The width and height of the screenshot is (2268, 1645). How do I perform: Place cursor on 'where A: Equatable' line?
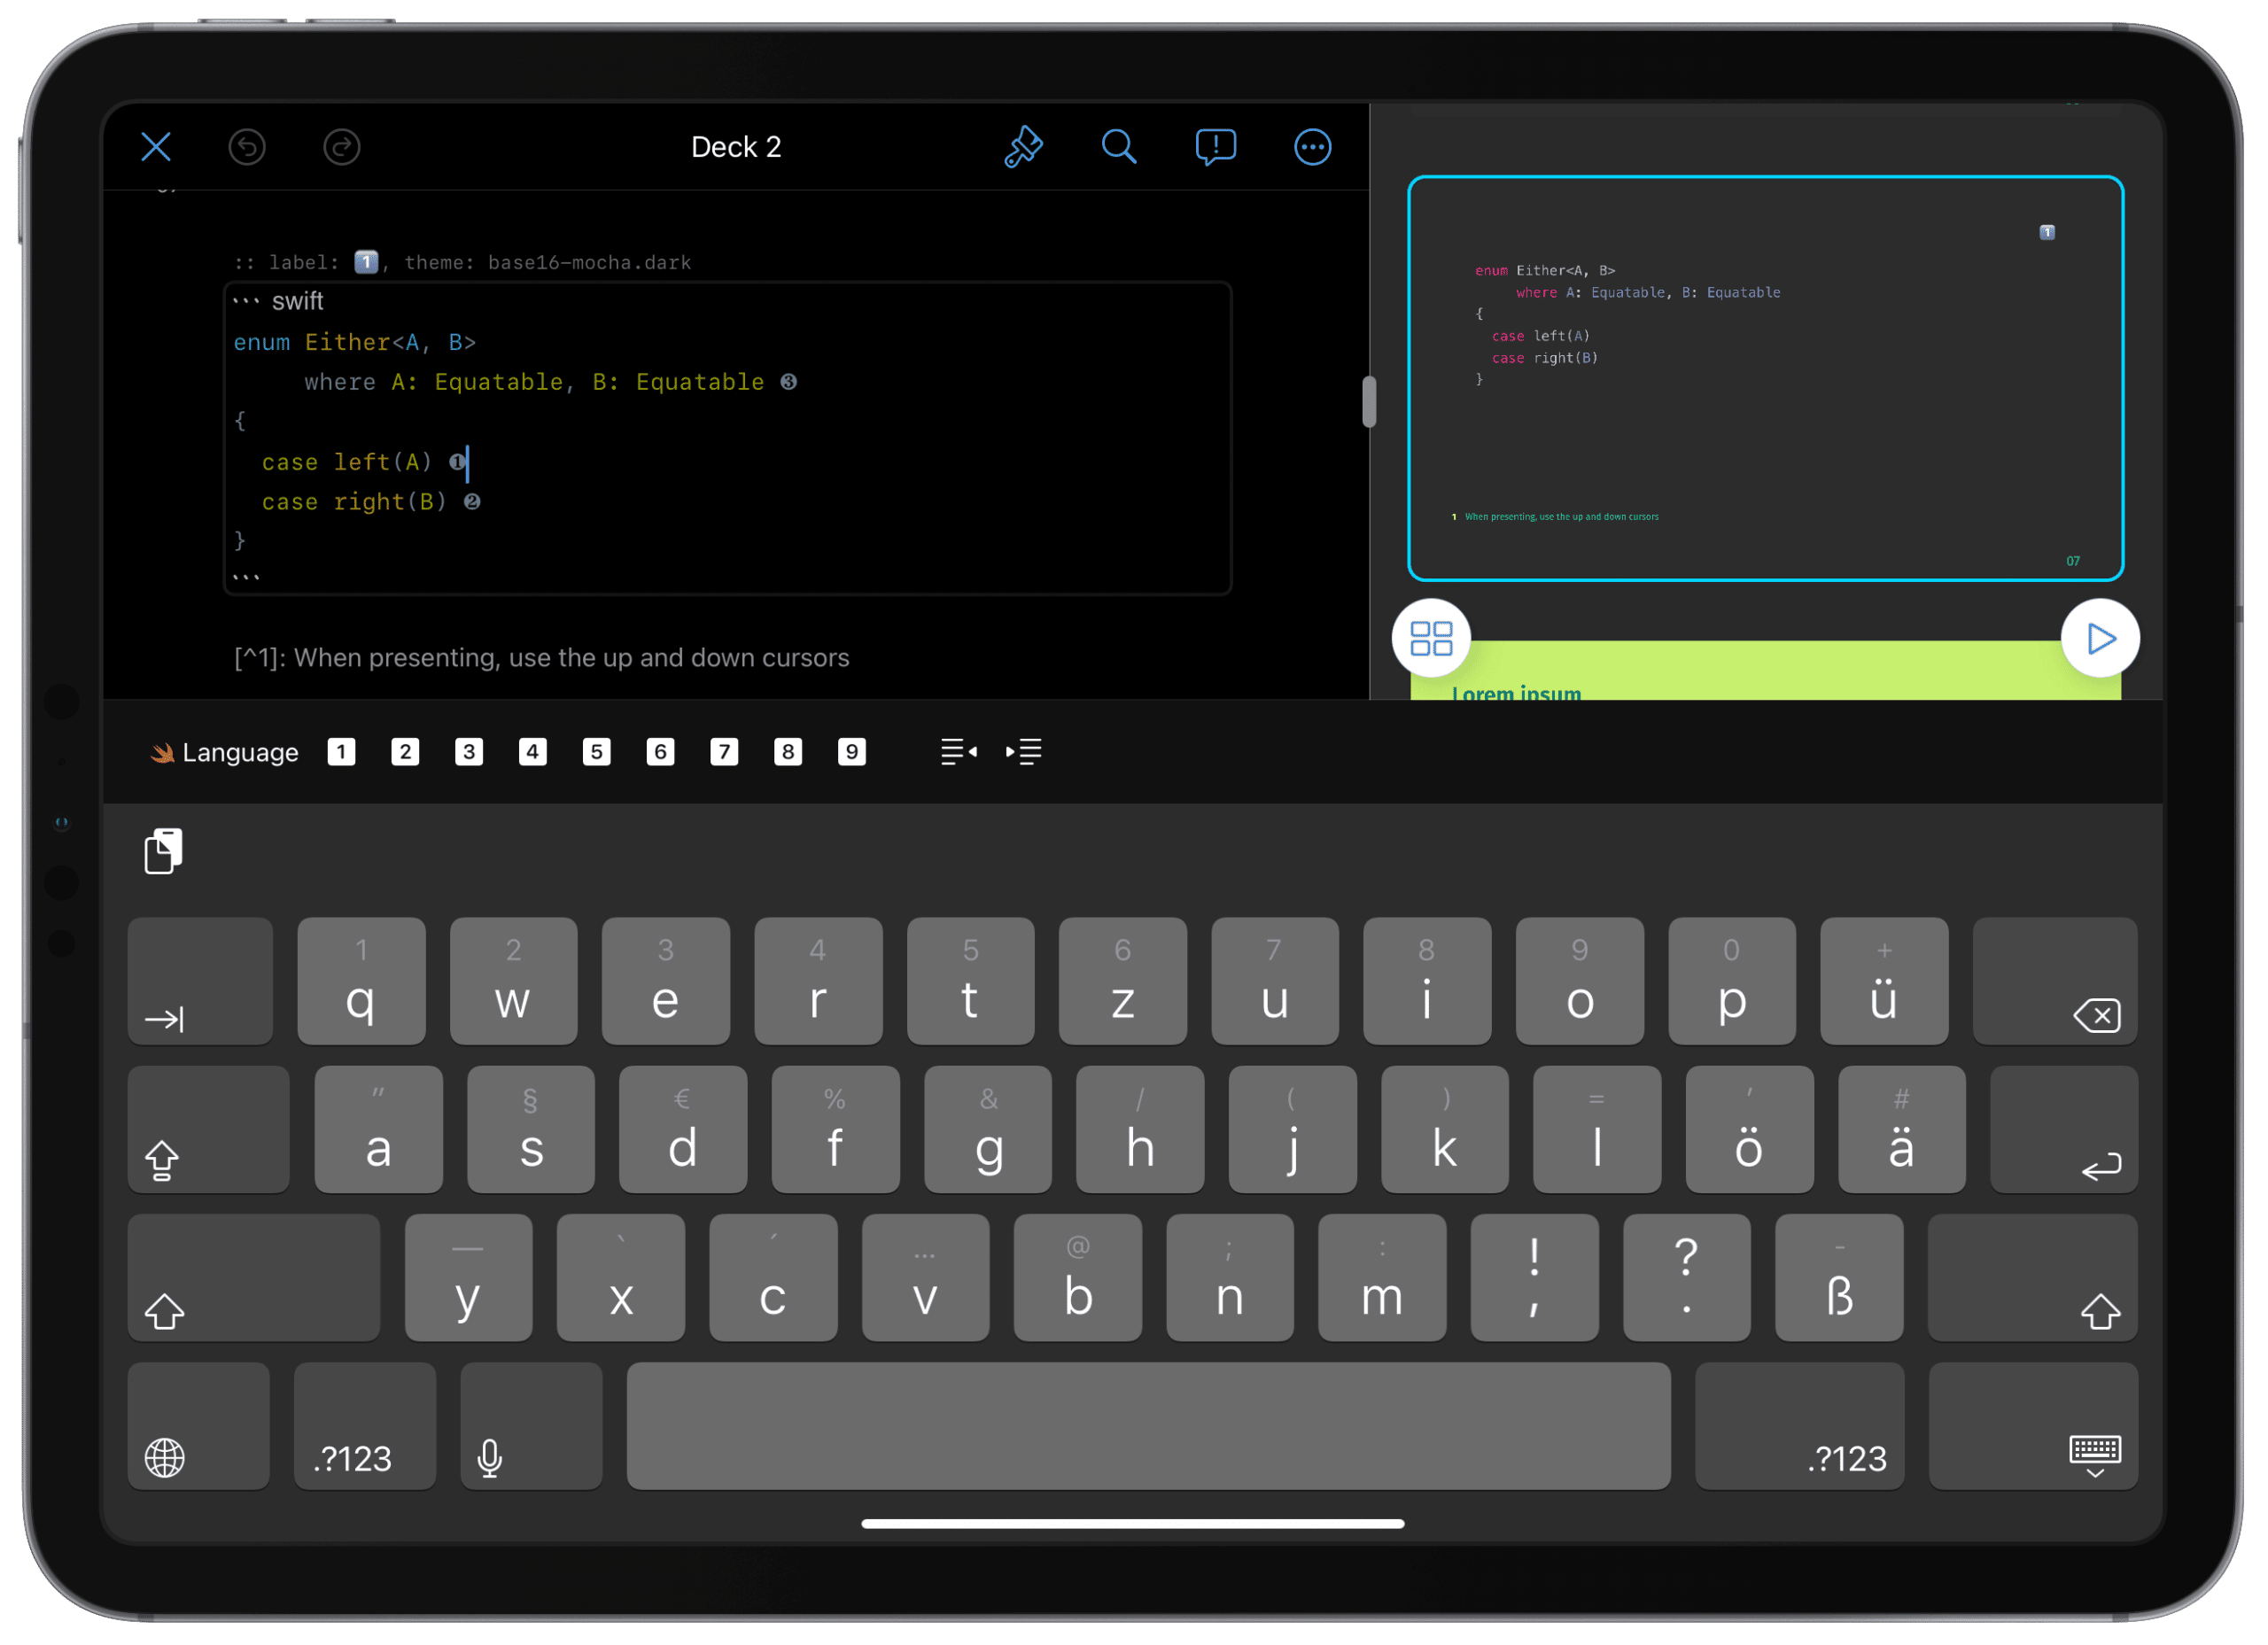coord(534,382)
